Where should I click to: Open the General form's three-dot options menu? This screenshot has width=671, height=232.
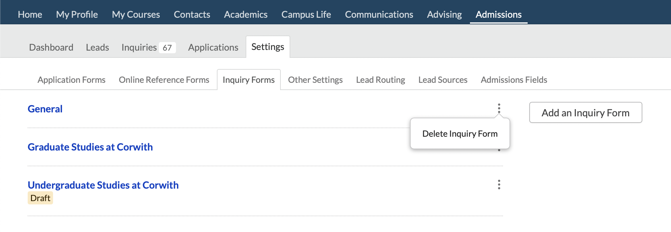click(x=499, y=108)
